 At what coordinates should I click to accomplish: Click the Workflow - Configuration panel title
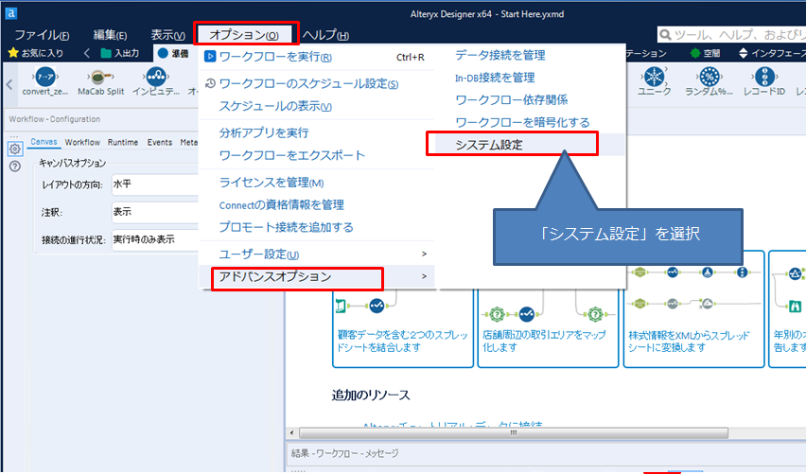click(55, 119)
